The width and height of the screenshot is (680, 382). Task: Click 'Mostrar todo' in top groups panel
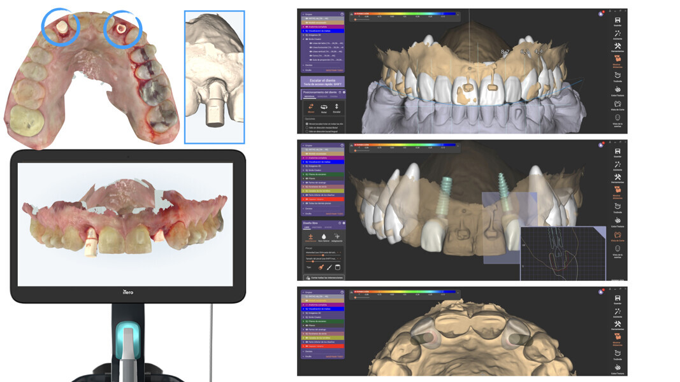tap(335, 70)
